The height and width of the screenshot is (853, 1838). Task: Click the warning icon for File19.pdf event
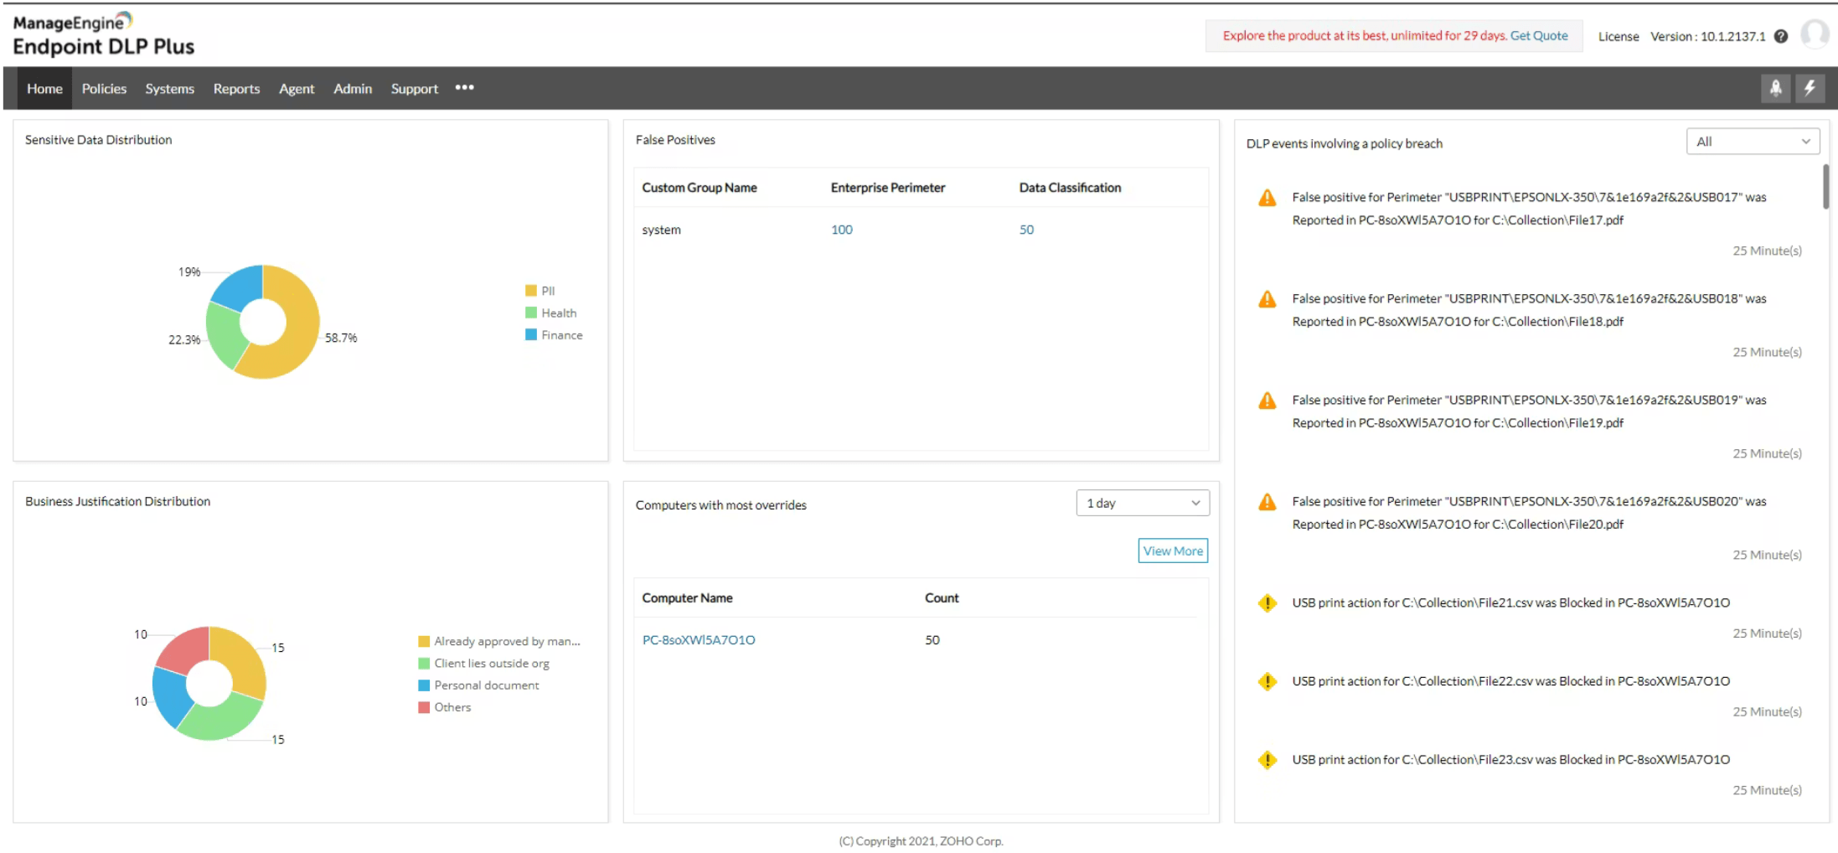click(x=1267, y=401)
